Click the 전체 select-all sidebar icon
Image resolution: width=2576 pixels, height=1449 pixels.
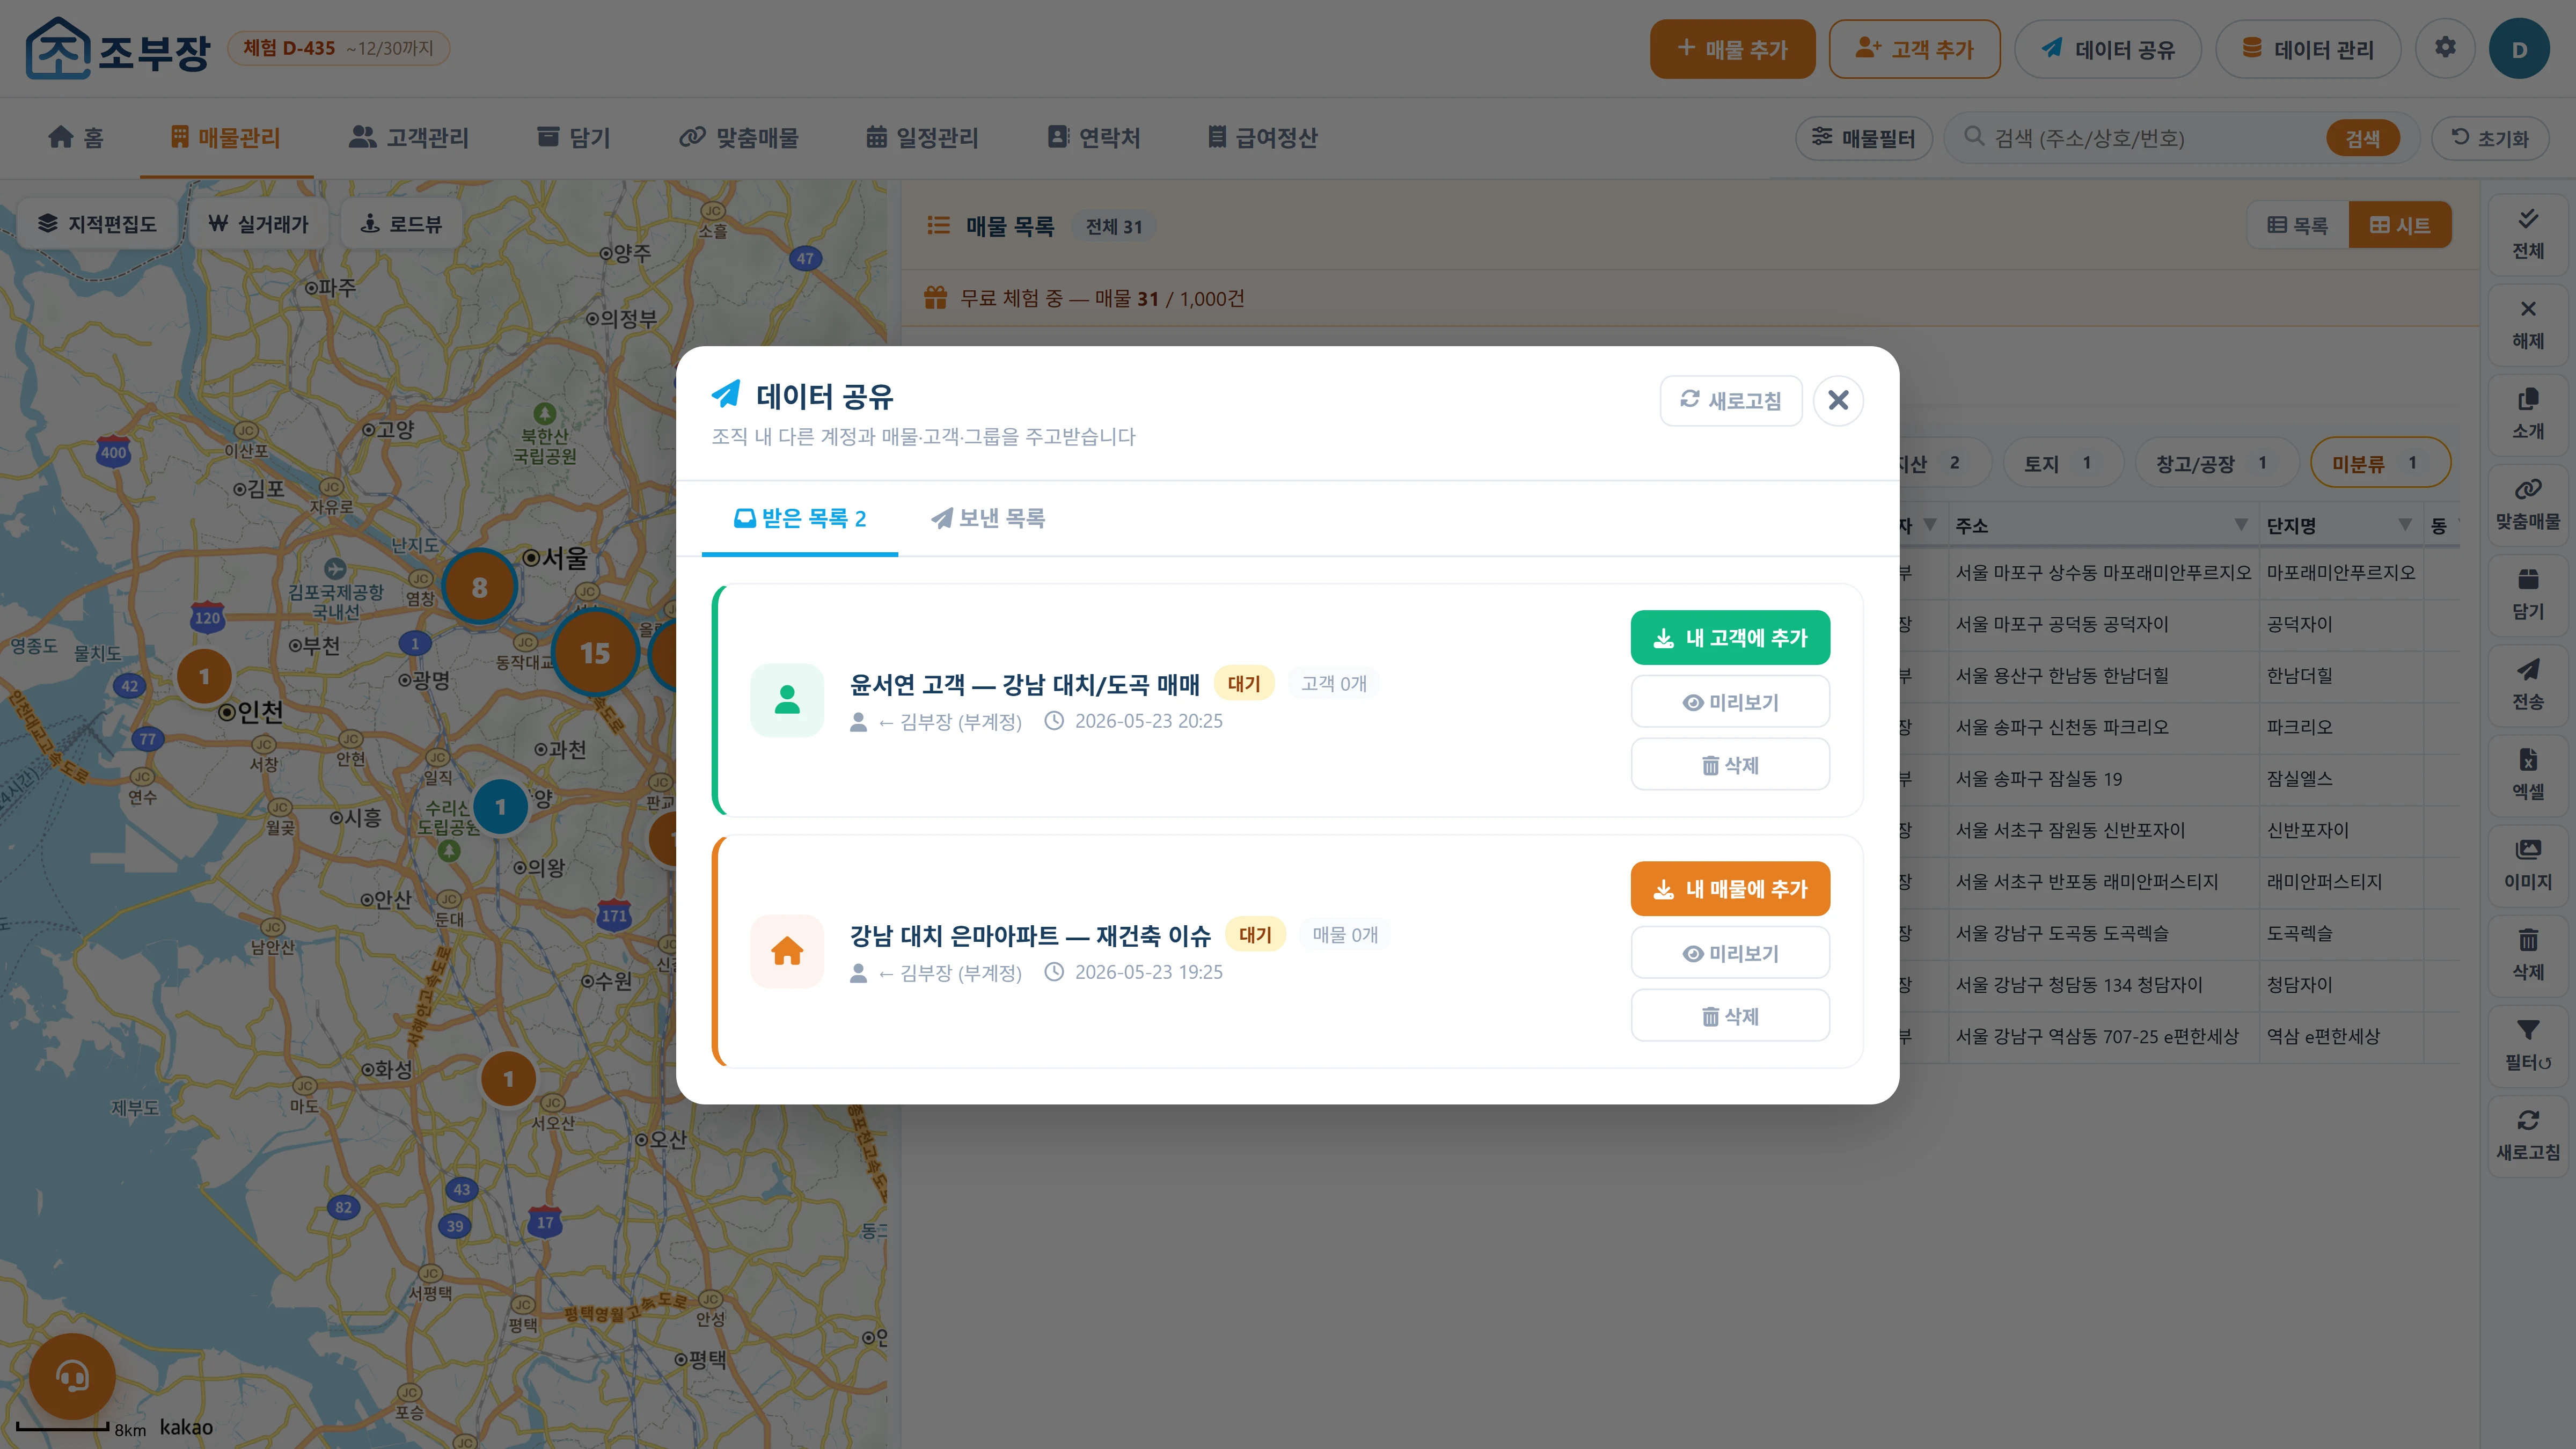(x=2528, y=234)
